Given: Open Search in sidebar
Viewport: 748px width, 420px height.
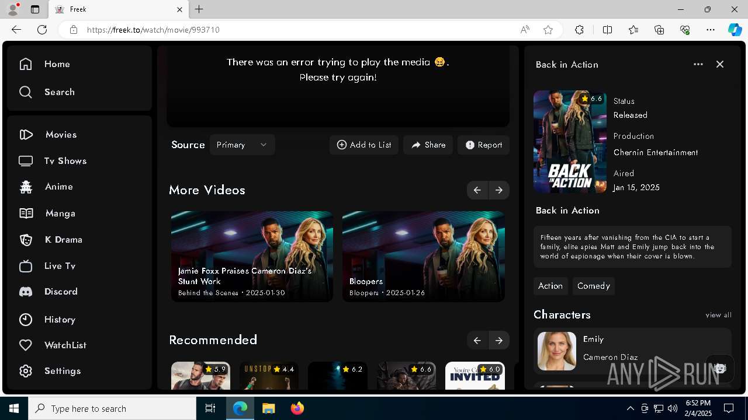Looking at the screenshot, I should coord(47,92).
